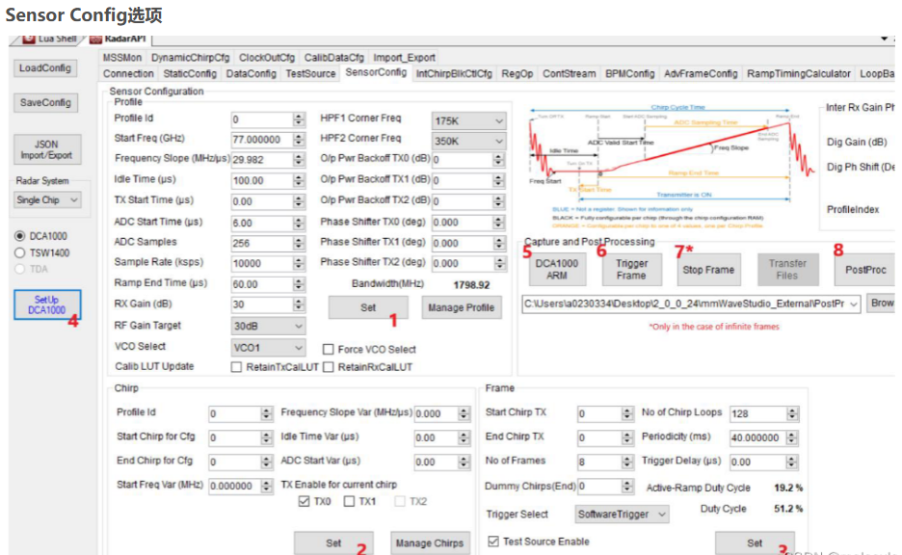Viewport: 902px width, 555px height.
Task: Click Set in the Profile section
Action: click(x=368, y=307)
